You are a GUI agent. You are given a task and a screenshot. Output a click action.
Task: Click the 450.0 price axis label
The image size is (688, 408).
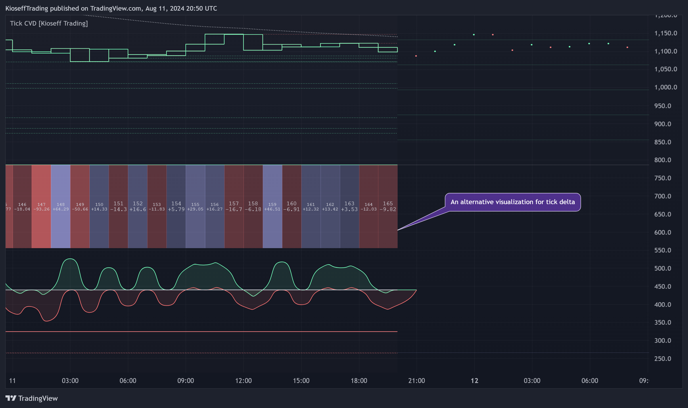663,287
